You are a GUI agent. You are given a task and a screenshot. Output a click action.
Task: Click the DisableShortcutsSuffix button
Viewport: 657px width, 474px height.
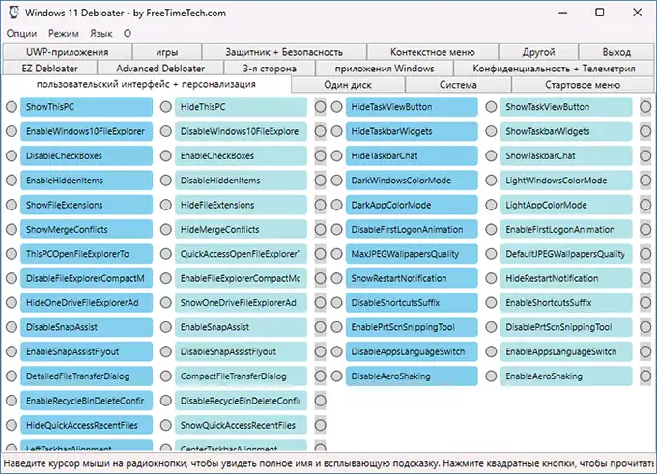click(x=412, y=303)
